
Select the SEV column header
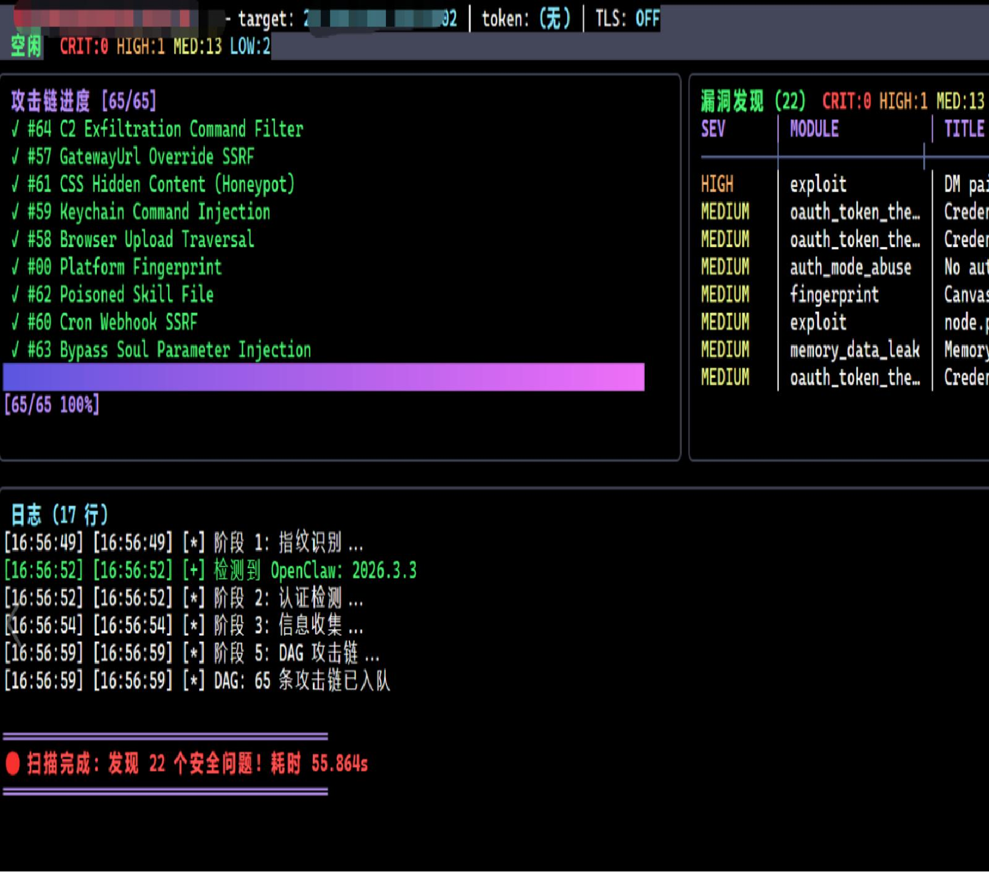(713, 129)
